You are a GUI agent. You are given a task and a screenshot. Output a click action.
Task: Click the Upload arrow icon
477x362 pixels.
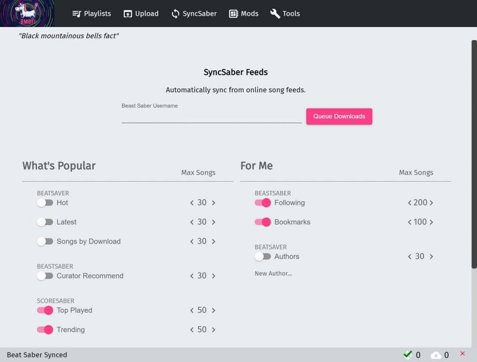click(x=128, y=14)
